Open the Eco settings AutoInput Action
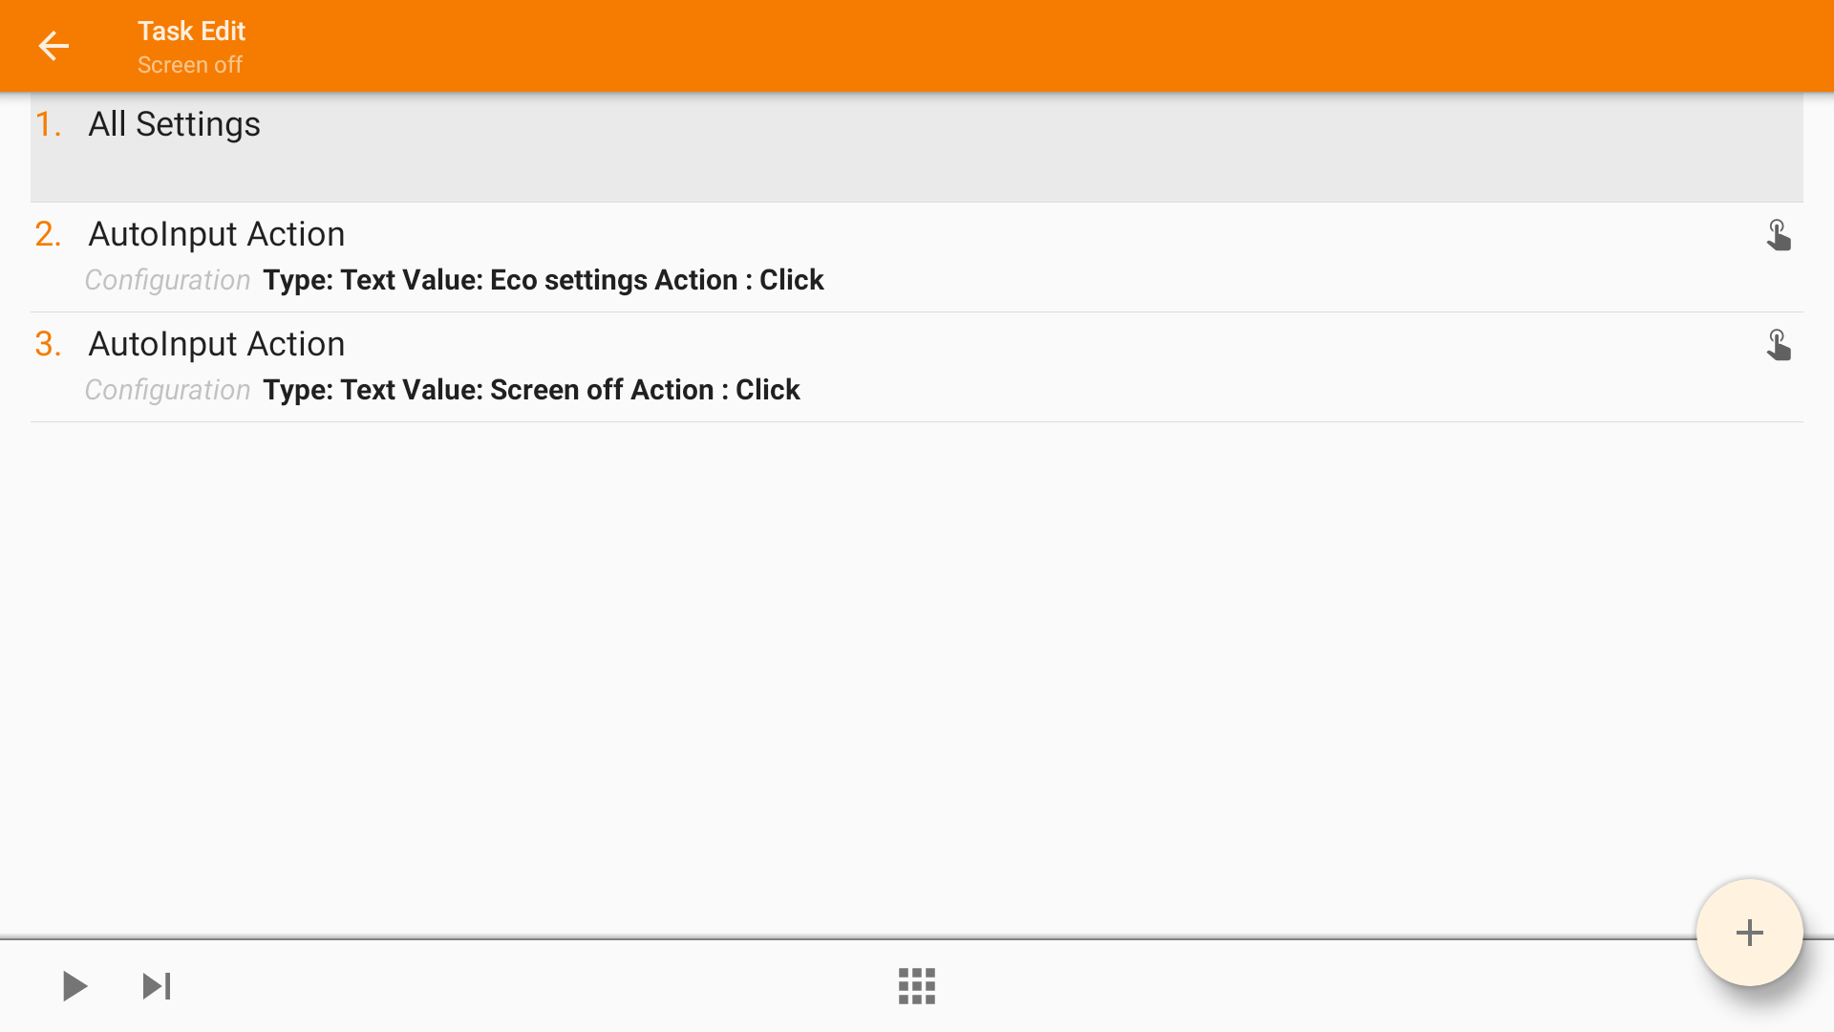Screen dimensions: 1834x1032 [x=917, y=257]
